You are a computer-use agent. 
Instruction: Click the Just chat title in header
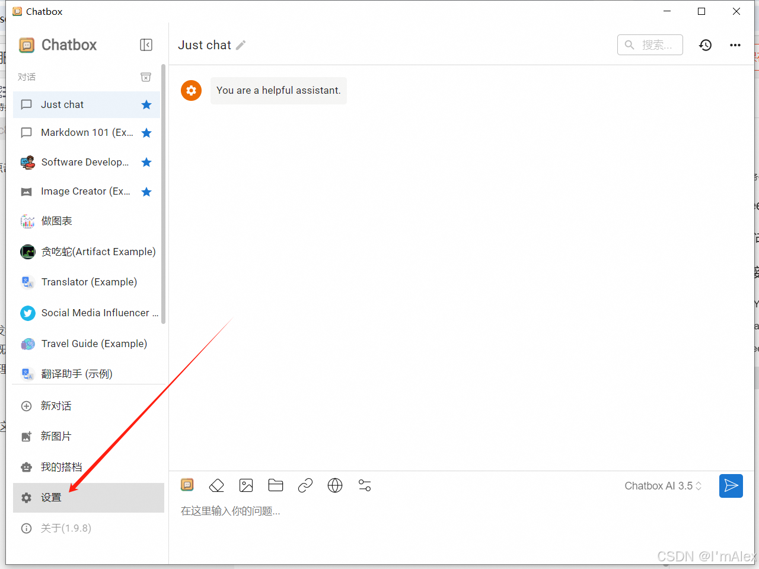205,45
